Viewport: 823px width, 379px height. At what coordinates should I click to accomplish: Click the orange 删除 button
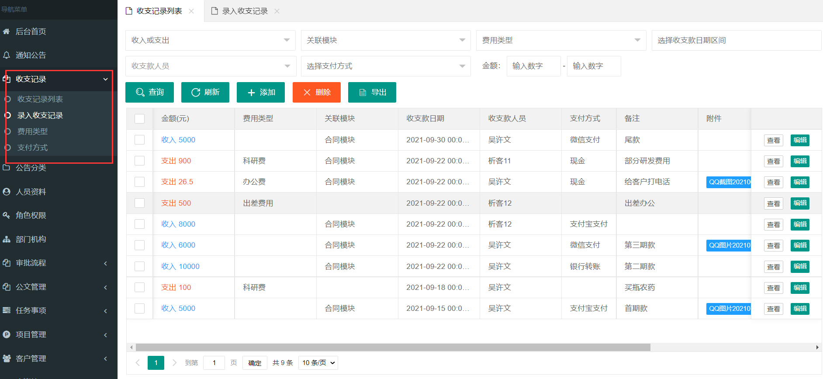coord(316,92)
